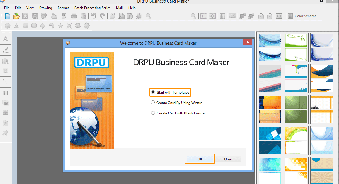The width and height of the screenshot is (339, 184).
Task: Click the Redo arrow icon
Action: (x=103, y=16)
